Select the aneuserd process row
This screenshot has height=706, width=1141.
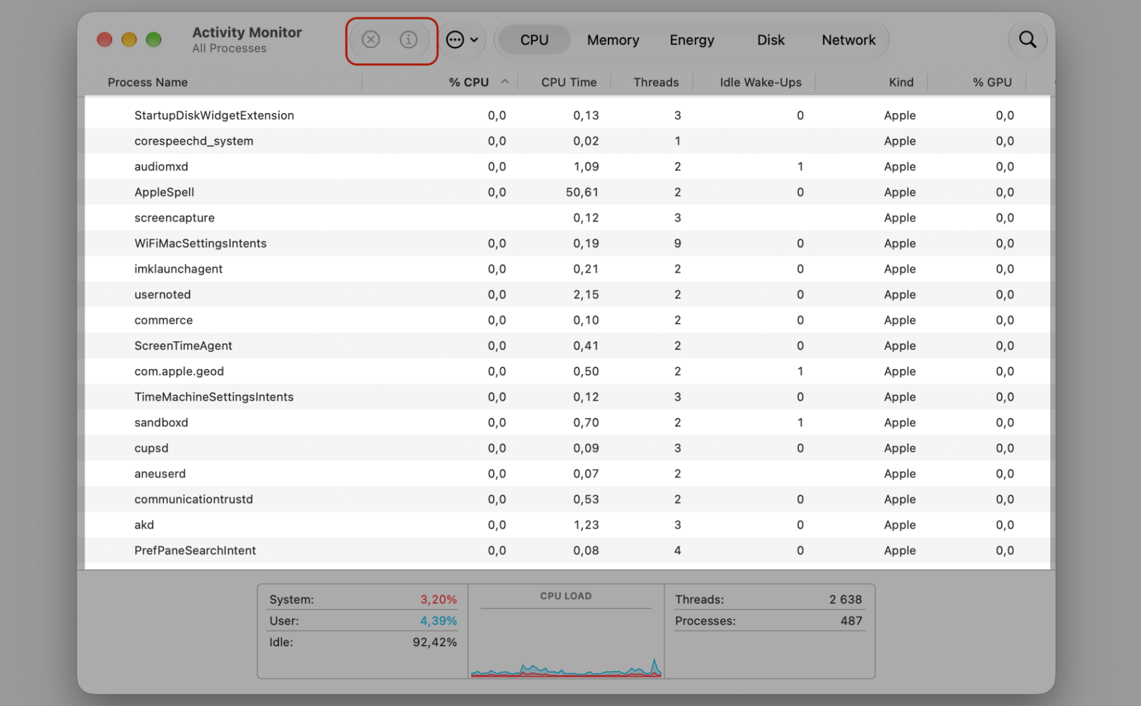[x=567, y=474]
